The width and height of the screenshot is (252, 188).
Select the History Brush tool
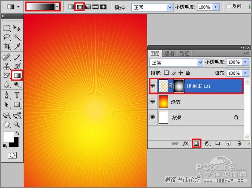pos(17,66)
